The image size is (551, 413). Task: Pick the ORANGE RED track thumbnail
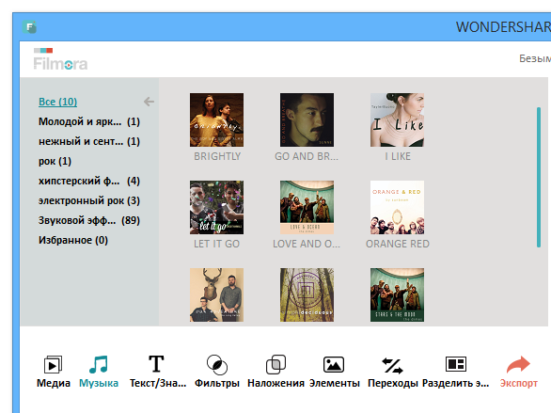[x=397, y=207]
